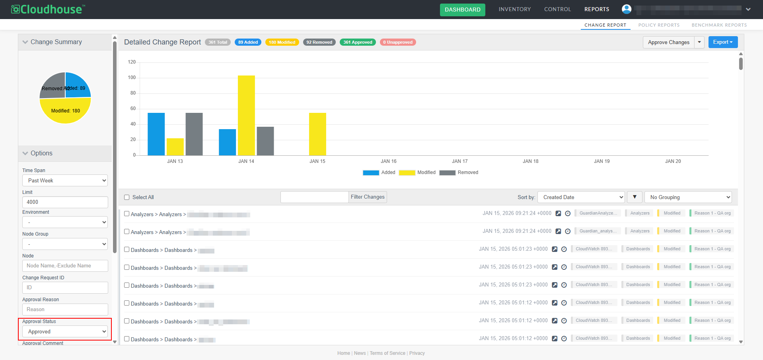The width and height of the screenshot is (763, 360).
Task: Click the Filter Changes button
Action: tap(368, 197)
